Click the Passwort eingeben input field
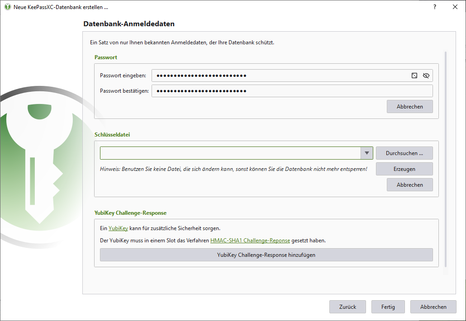The image size is (466, 321). [271, 76]
